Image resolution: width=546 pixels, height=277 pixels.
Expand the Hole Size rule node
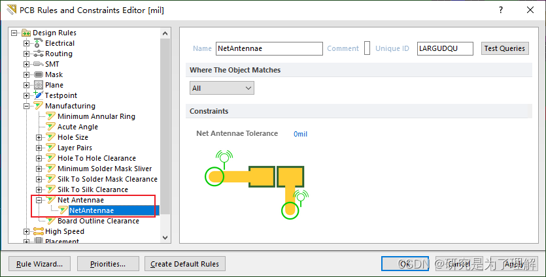[x=39, y=137]
